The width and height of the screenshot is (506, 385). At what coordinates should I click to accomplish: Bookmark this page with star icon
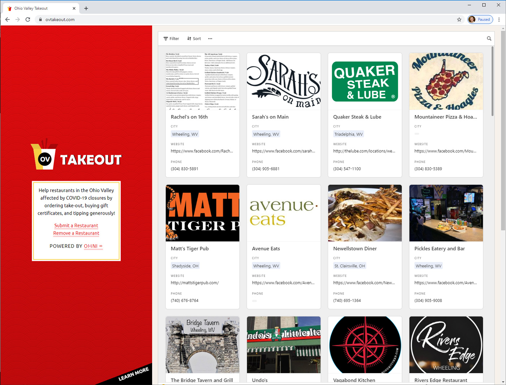pyautogui.click(x=459, y=19)
